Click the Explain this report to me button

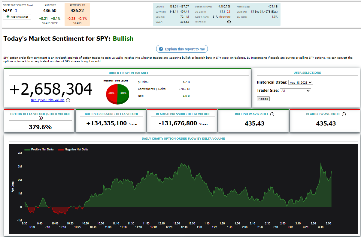click(182, 49)
